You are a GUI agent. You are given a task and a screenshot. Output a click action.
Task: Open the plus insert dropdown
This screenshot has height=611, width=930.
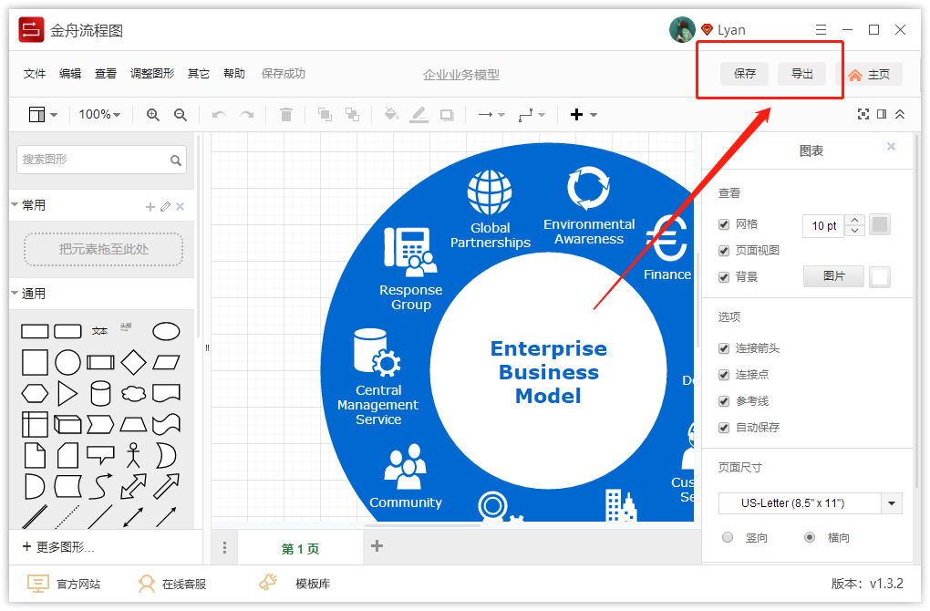tap(583, 115)
